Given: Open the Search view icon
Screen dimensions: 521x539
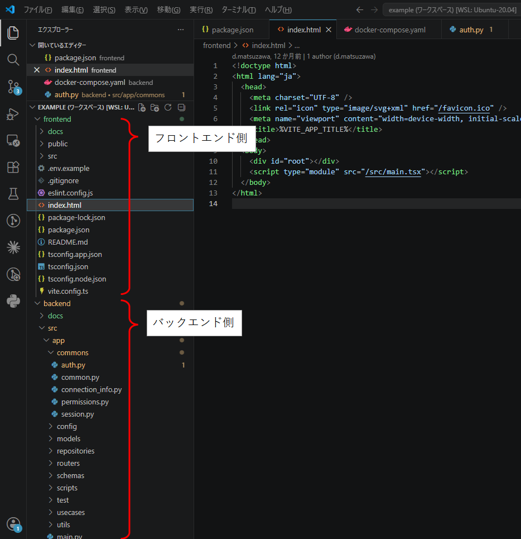Looking at the screenshot, I should (13, 60).
